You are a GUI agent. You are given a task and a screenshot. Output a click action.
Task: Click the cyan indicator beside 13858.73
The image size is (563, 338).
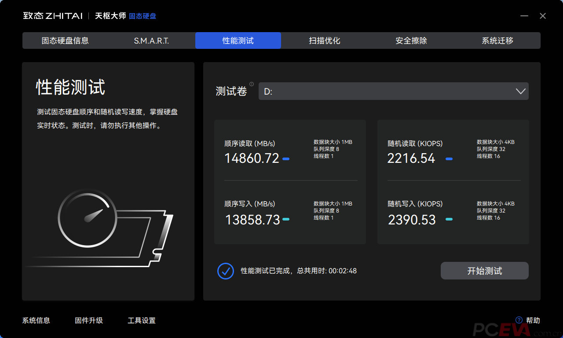[286, 219]
